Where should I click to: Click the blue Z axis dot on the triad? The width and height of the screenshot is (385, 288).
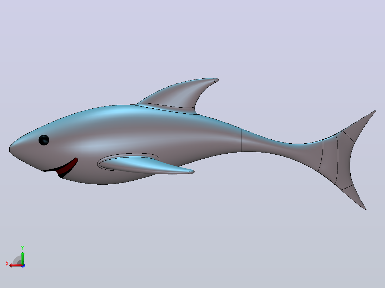(x=23, y=266)
